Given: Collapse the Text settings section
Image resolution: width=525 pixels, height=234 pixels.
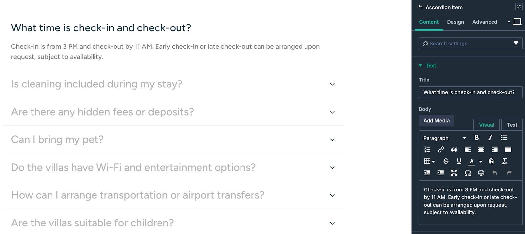Looking at the screenshot, I should coord(420,65).
